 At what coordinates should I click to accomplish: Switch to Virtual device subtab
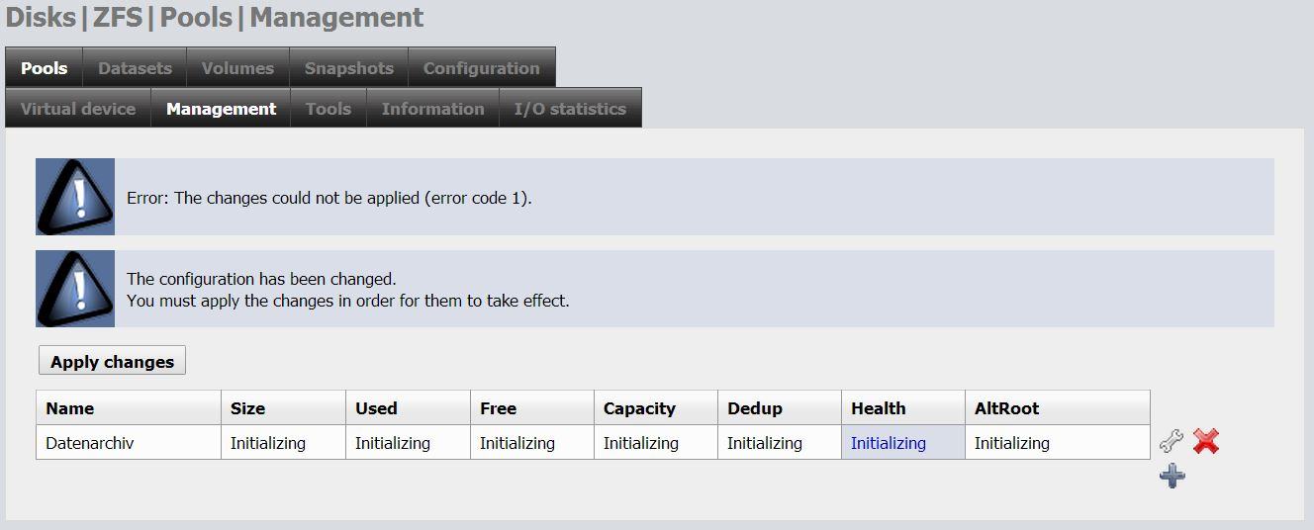(x=78, y=109)
